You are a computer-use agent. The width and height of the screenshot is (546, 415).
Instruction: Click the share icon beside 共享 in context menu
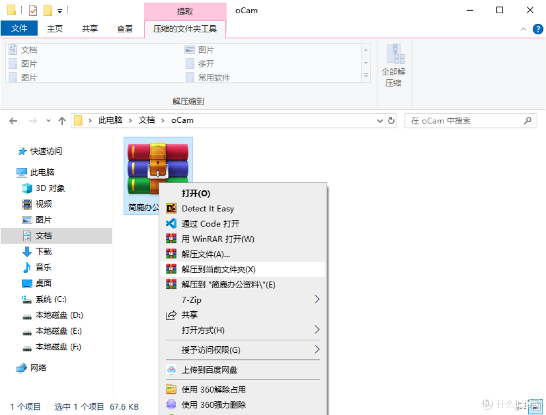click(171, 315)
